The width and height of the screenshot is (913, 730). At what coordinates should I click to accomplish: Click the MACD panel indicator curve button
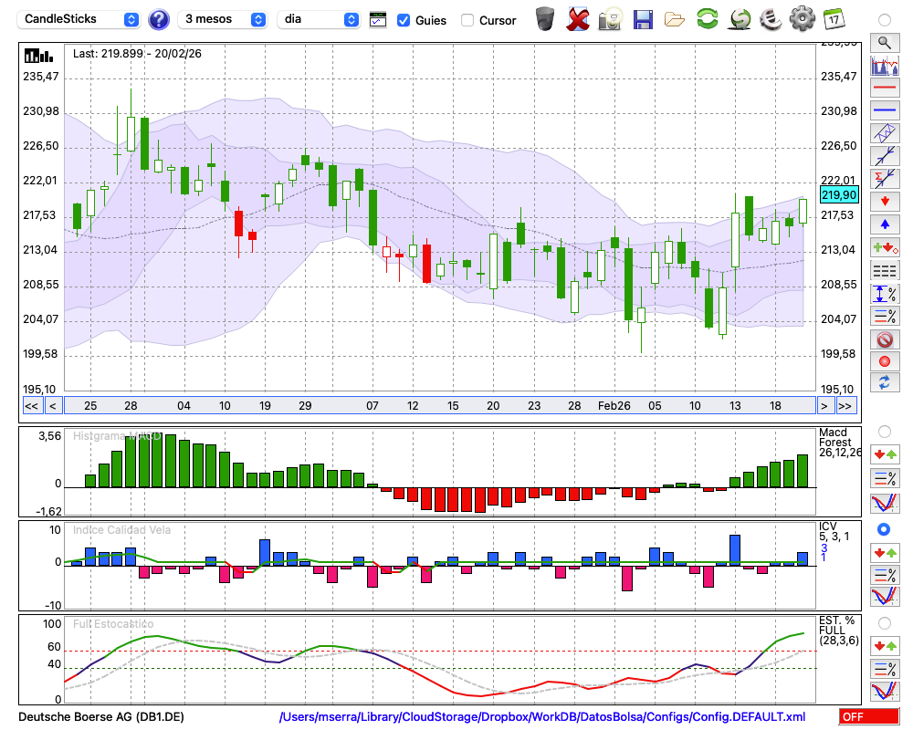click(885, 503)
